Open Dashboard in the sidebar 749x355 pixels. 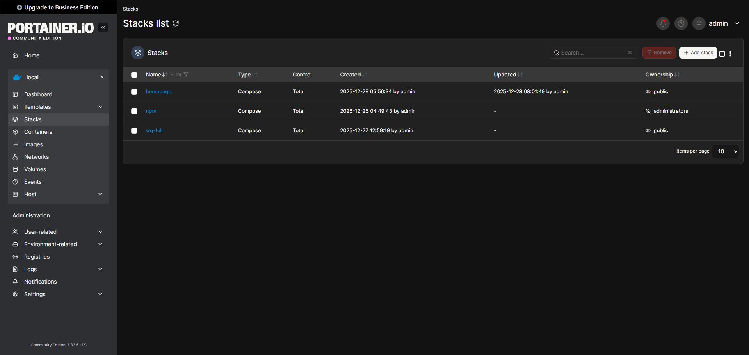coord(59,94)
